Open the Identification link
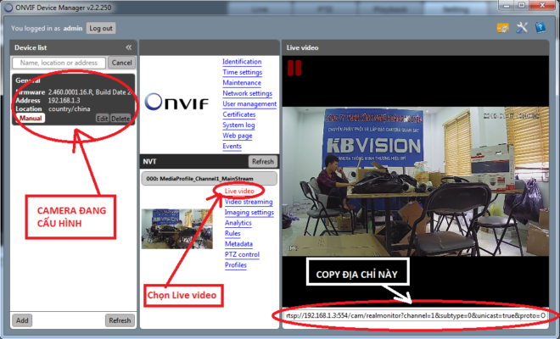Image resolution: width=560 pixels, height=339 pixels. (x=242, y=62)
